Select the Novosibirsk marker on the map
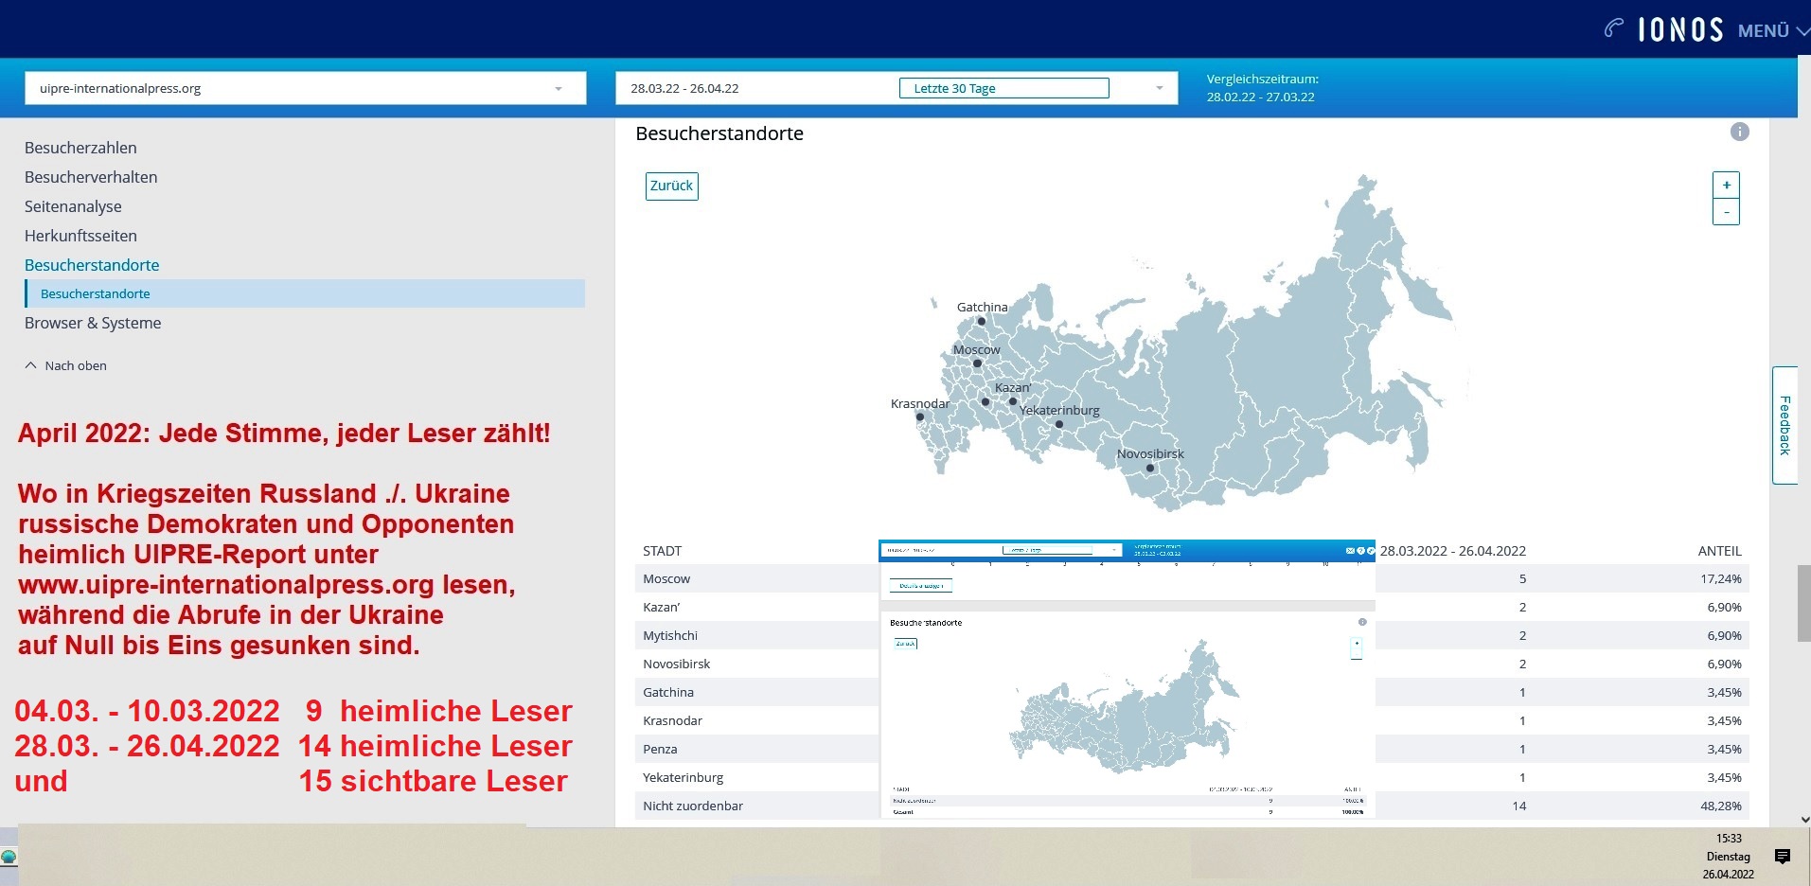 pos(1150,468)
